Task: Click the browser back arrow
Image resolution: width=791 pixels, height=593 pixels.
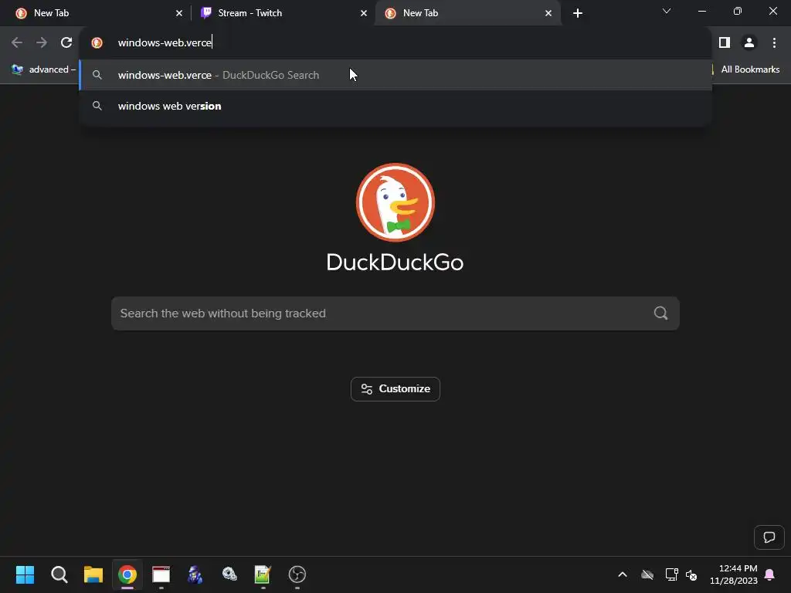Action: click(17, 43)
